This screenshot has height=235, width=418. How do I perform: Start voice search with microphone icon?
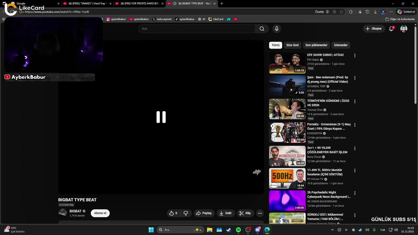tap(277, 29)
